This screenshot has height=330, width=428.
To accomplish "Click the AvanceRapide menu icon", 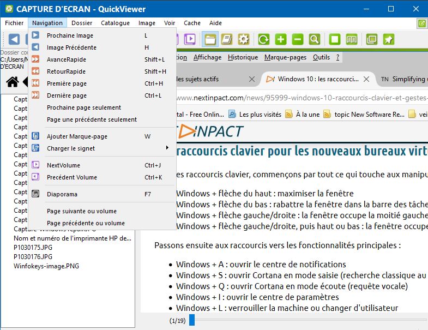I will (35, 59).
